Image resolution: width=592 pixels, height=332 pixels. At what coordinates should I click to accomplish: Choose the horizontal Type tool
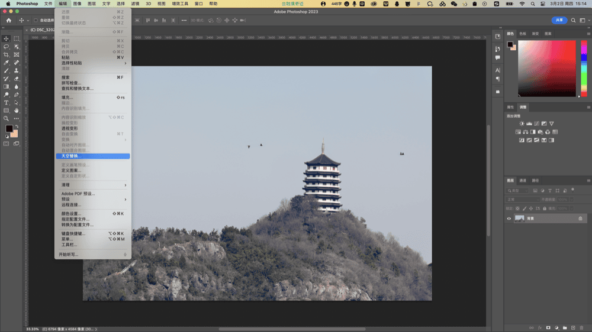7,103
